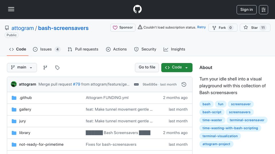Click the repository icon beside attogram
275x154 pixels.
click(x=7, y=28)
